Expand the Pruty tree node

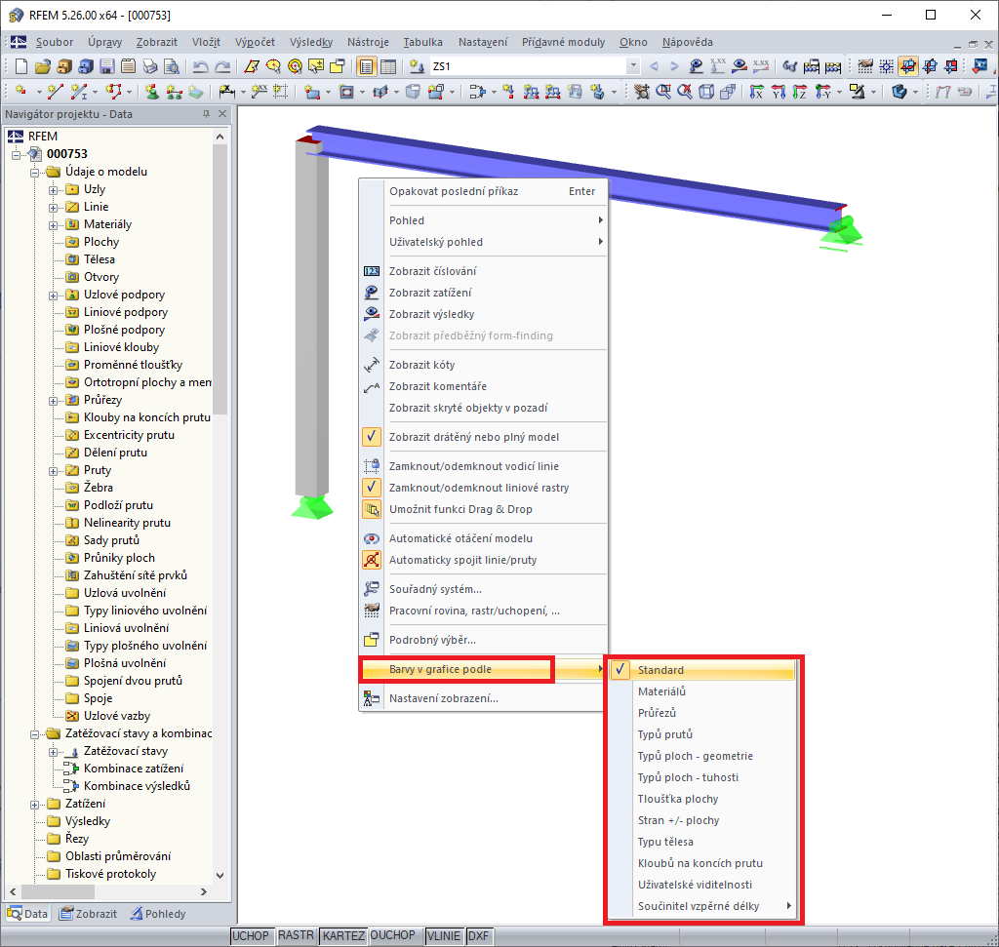tap(53, 471)
